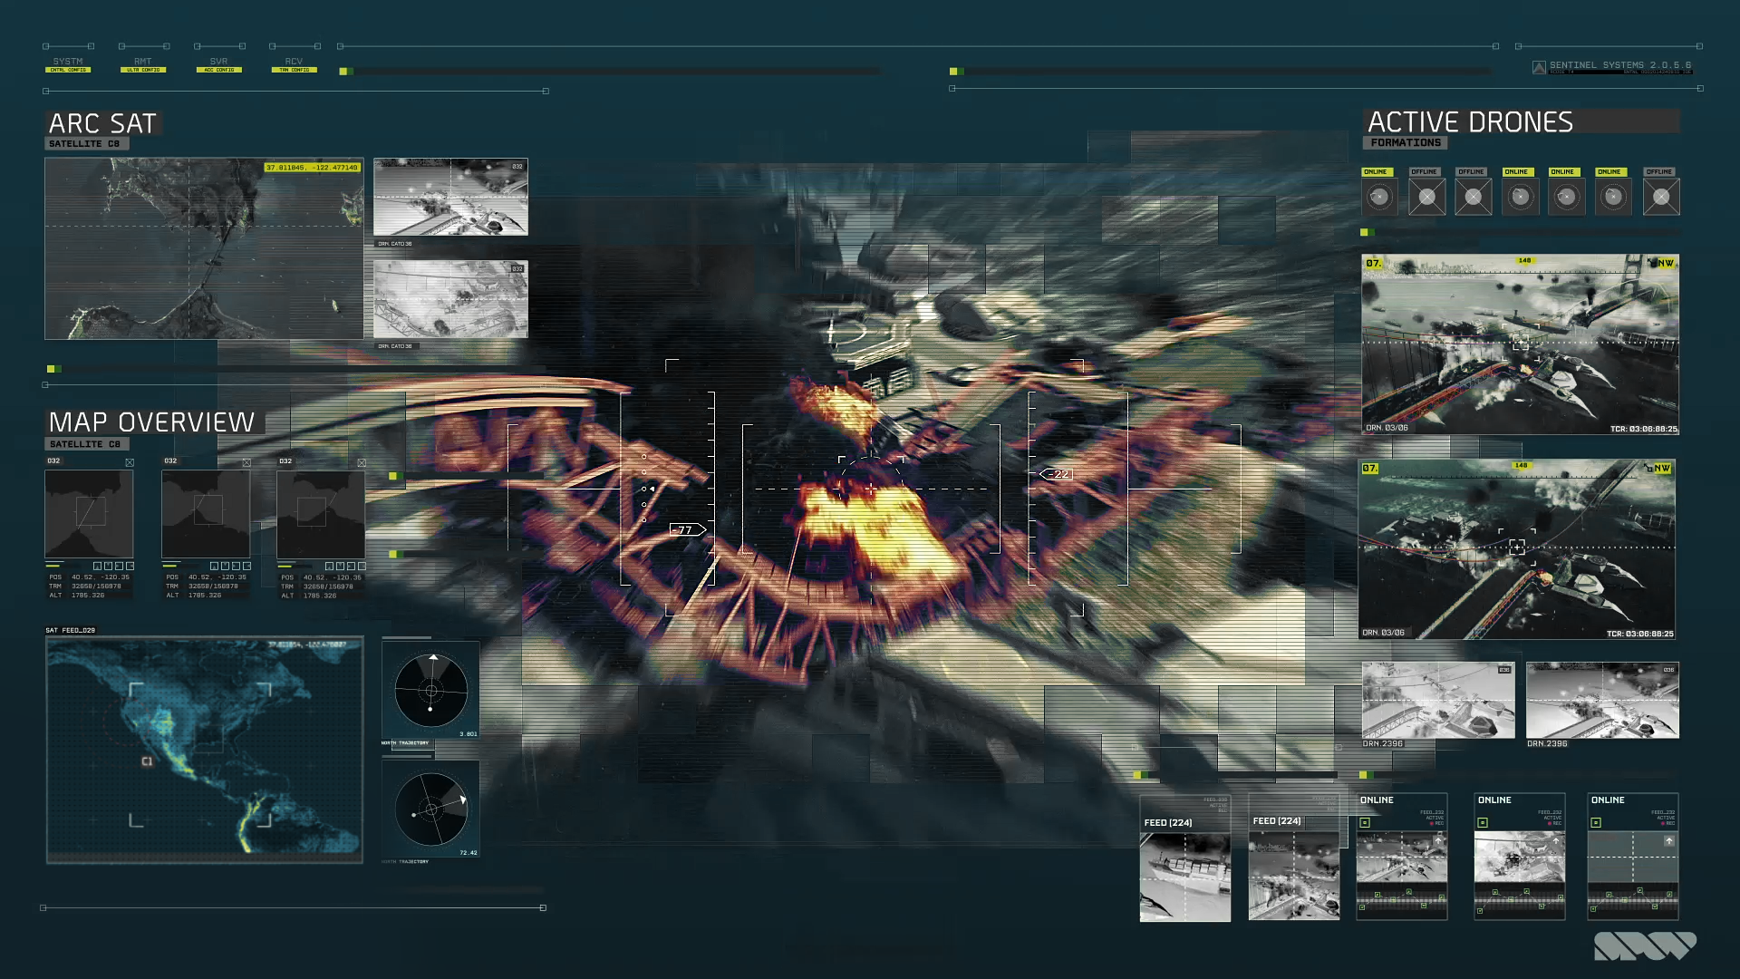Click third 032 map tile thumbnail
This screenshot has width=1740, height=979.
tap(321, 514)
